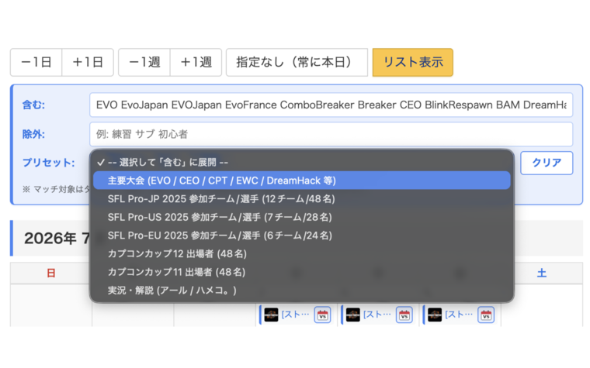Switch to リスト表示 view
590x368 pixels.
coord(413,62)
